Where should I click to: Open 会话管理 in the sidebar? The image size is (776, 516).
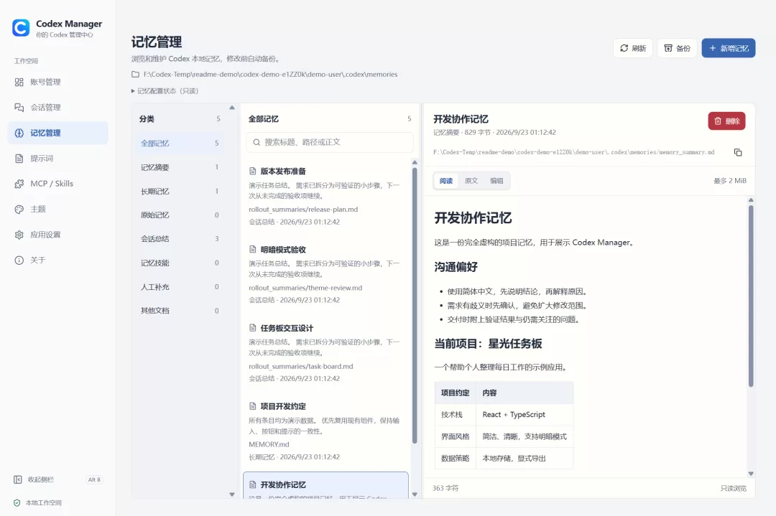tap(58, 107)
